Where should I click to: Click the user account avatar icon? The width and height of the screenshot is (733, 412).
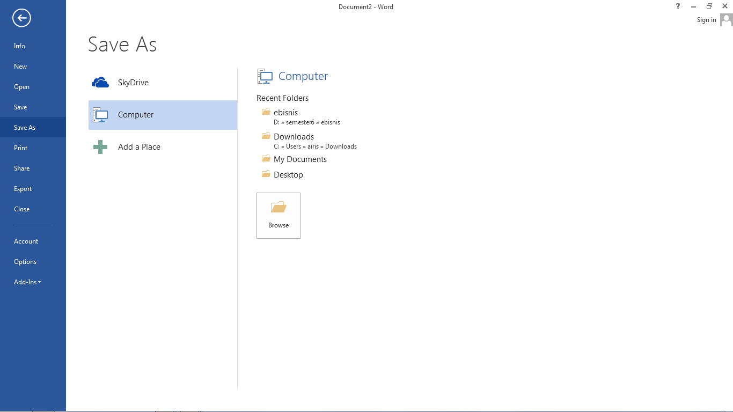[x=727, y=20]
